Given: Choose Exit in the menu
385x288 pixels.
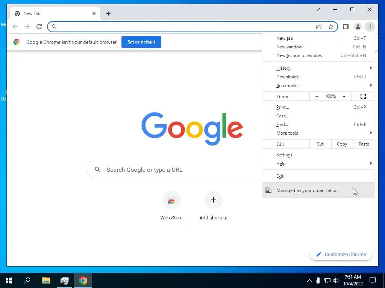Looking at the screenshot, I should tap(318, 176).
